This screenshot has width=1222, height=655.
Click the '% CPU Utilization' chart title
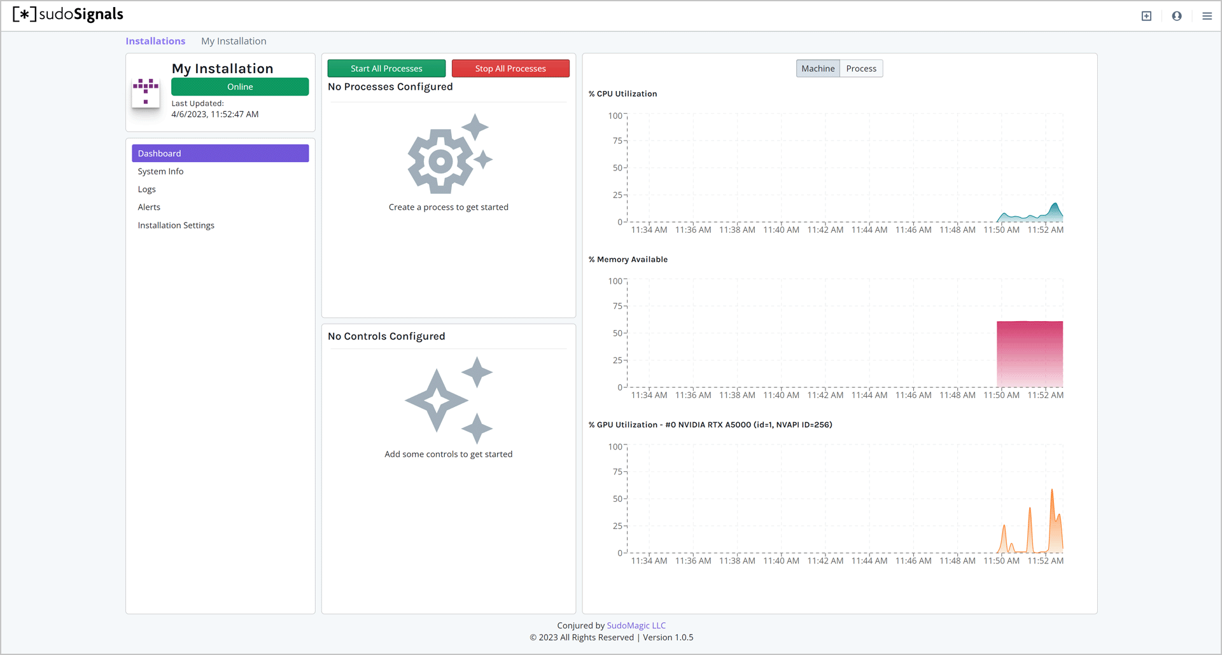622,93
